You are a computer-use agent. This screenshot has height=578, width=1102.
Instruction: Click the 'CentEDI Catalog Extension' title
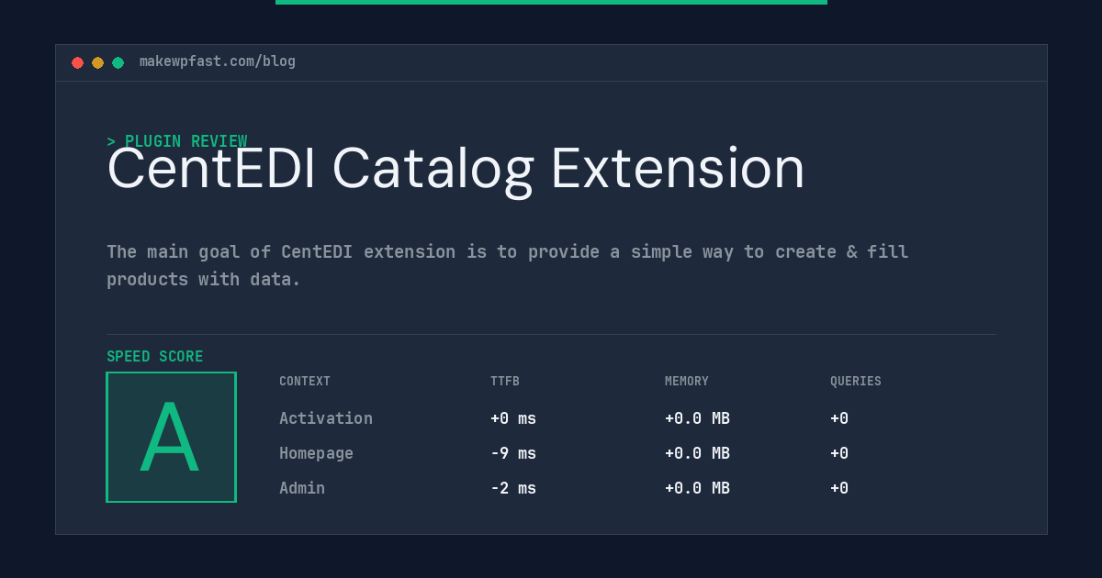tap(455, 169)
